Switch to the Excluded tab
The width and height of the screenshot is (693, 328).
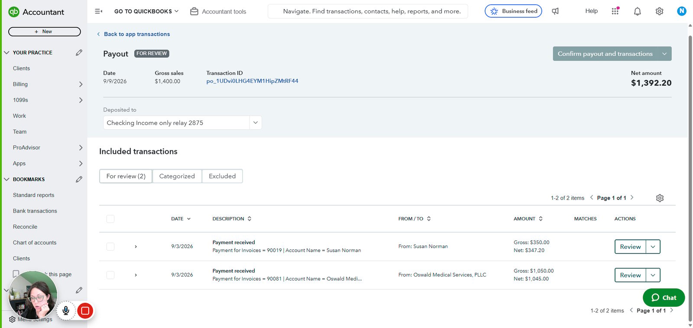click(x=222, y=176)
